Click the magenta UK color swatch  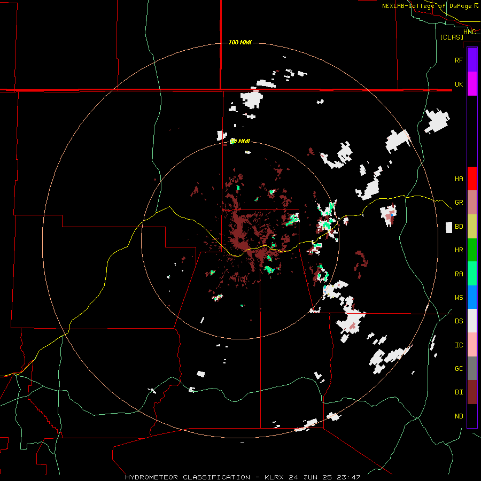click(x=472, y=84)
